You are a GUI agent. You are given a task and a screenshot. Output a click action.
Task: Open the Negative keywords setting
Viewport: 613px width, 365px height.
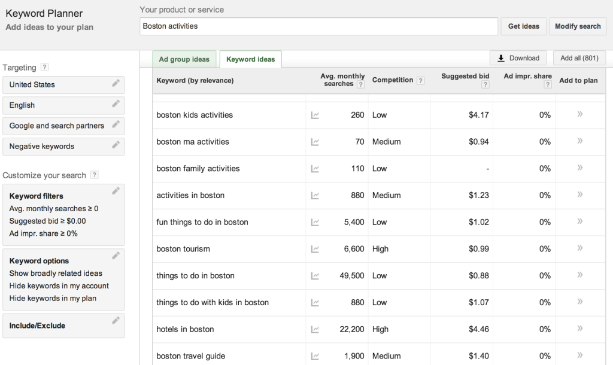[x=63, y=147]
